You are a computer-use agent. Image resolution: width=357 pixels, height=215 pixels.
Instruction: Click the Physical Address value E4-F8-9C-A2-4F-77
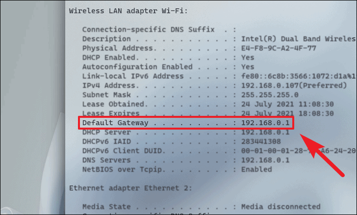[x=279, y=48]
